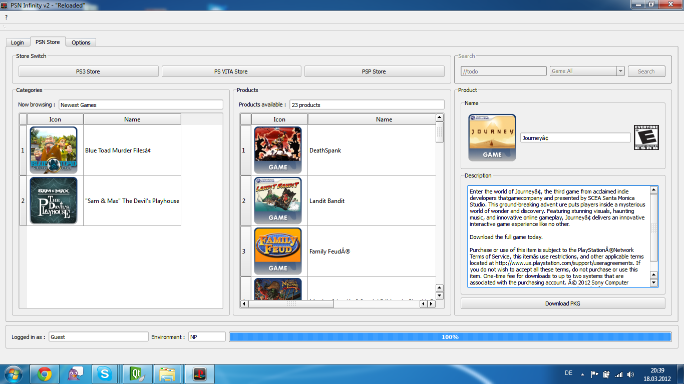Click the Categories Icon column header
Viewport: 684px width, 384px height.
click(x=55, y=119)
